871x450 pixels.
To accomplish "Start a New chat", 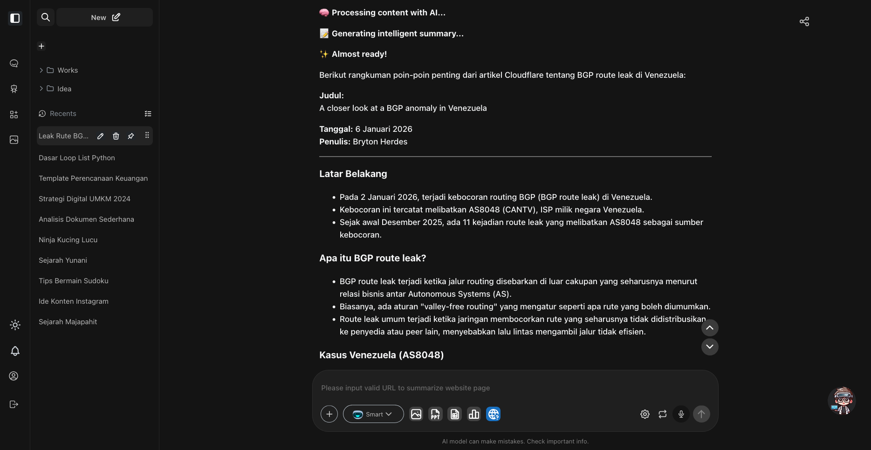I will tap(105, 18).
